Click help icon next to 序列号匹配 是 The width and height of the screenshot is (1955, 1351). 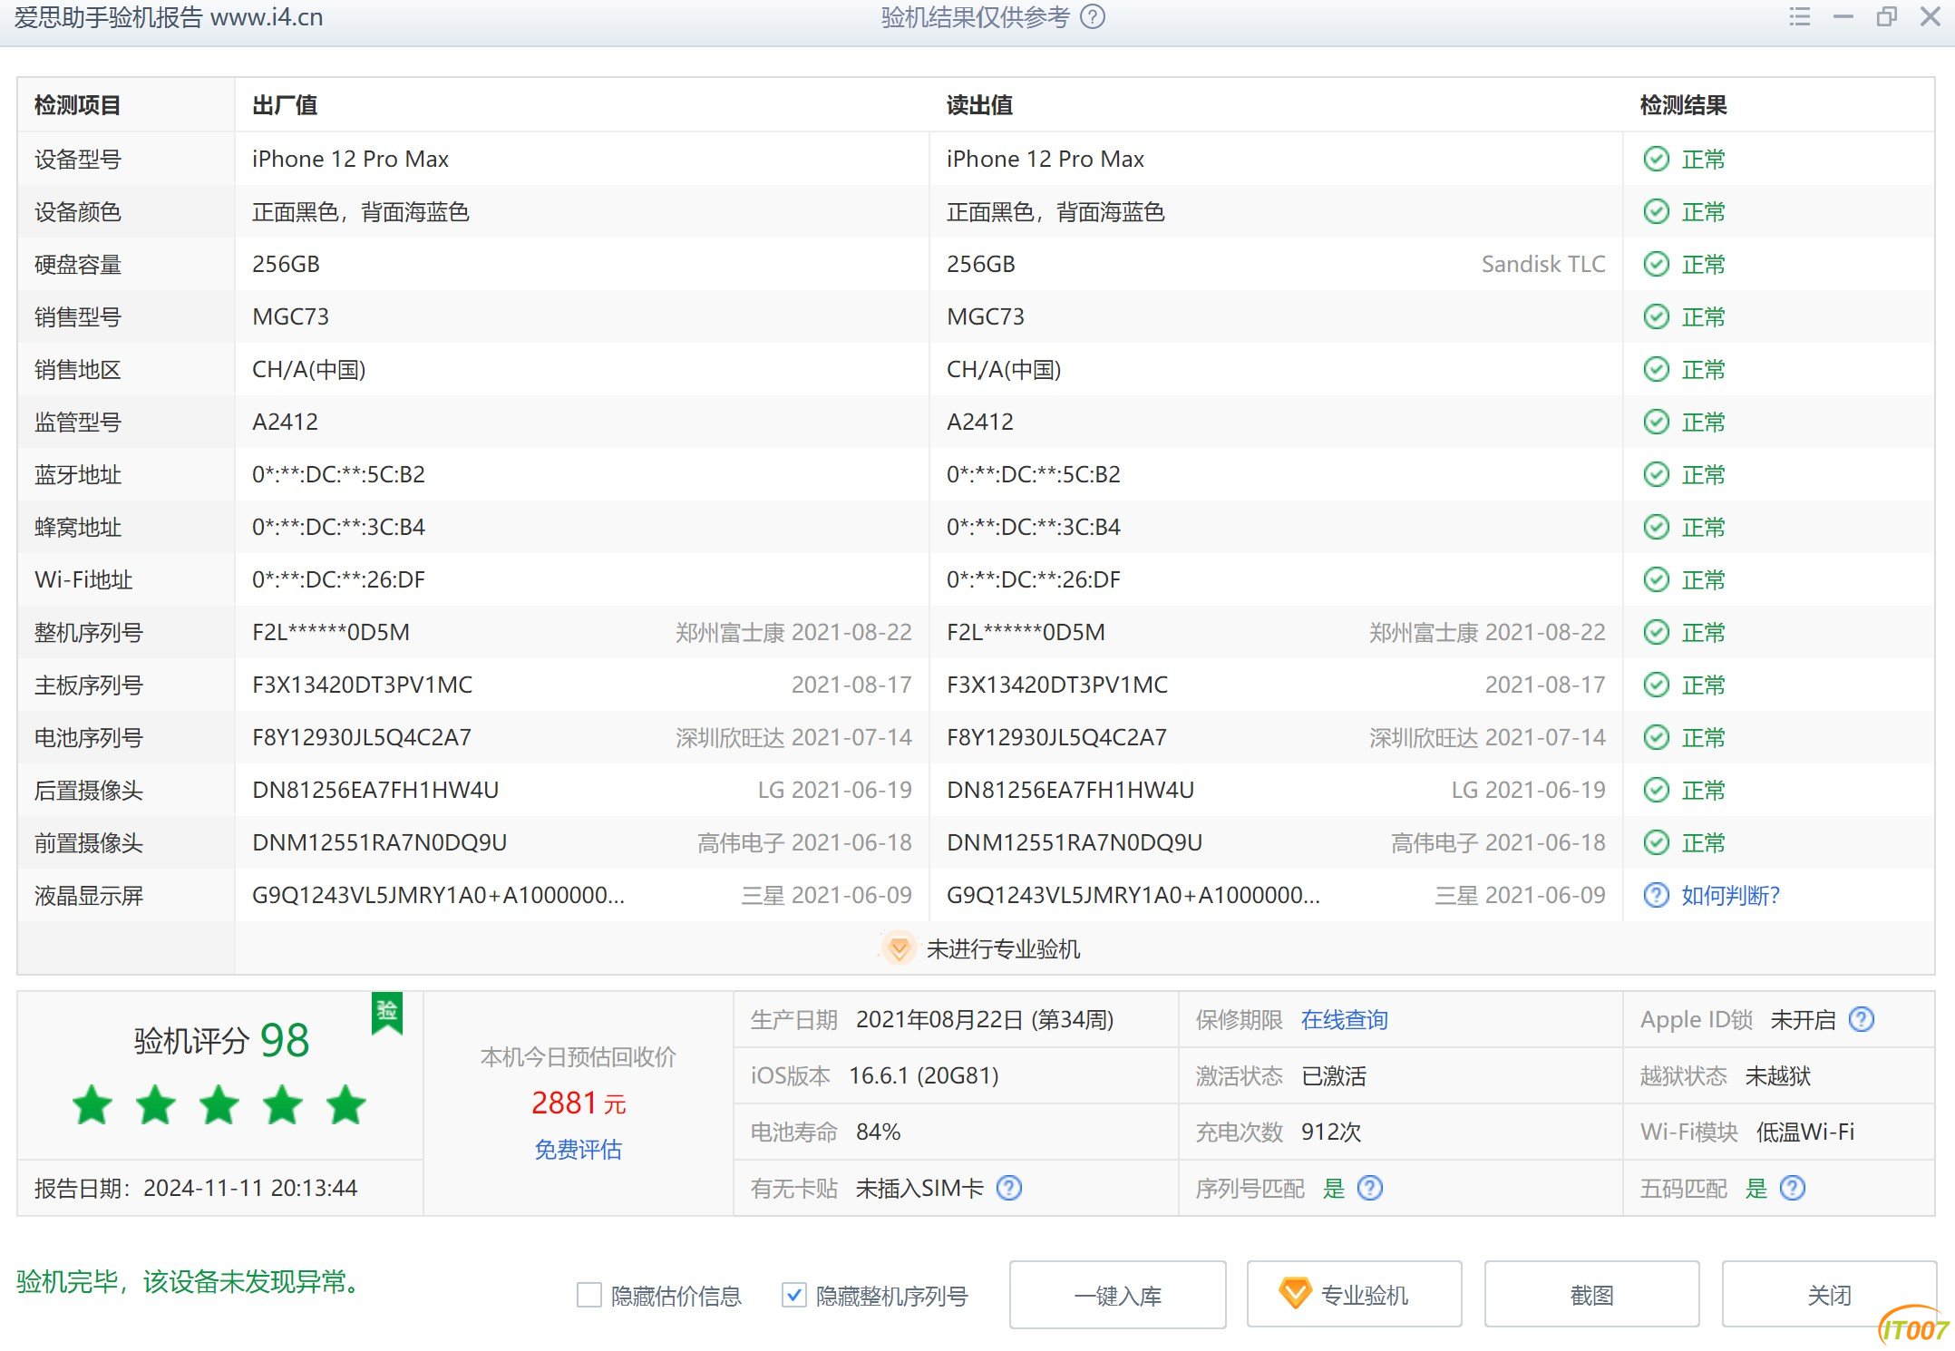point(1369,1189)
